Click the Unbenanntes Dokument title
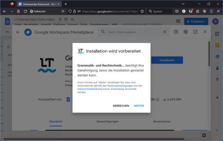Viewport: 223px width, 141px height. coord(35,19)
